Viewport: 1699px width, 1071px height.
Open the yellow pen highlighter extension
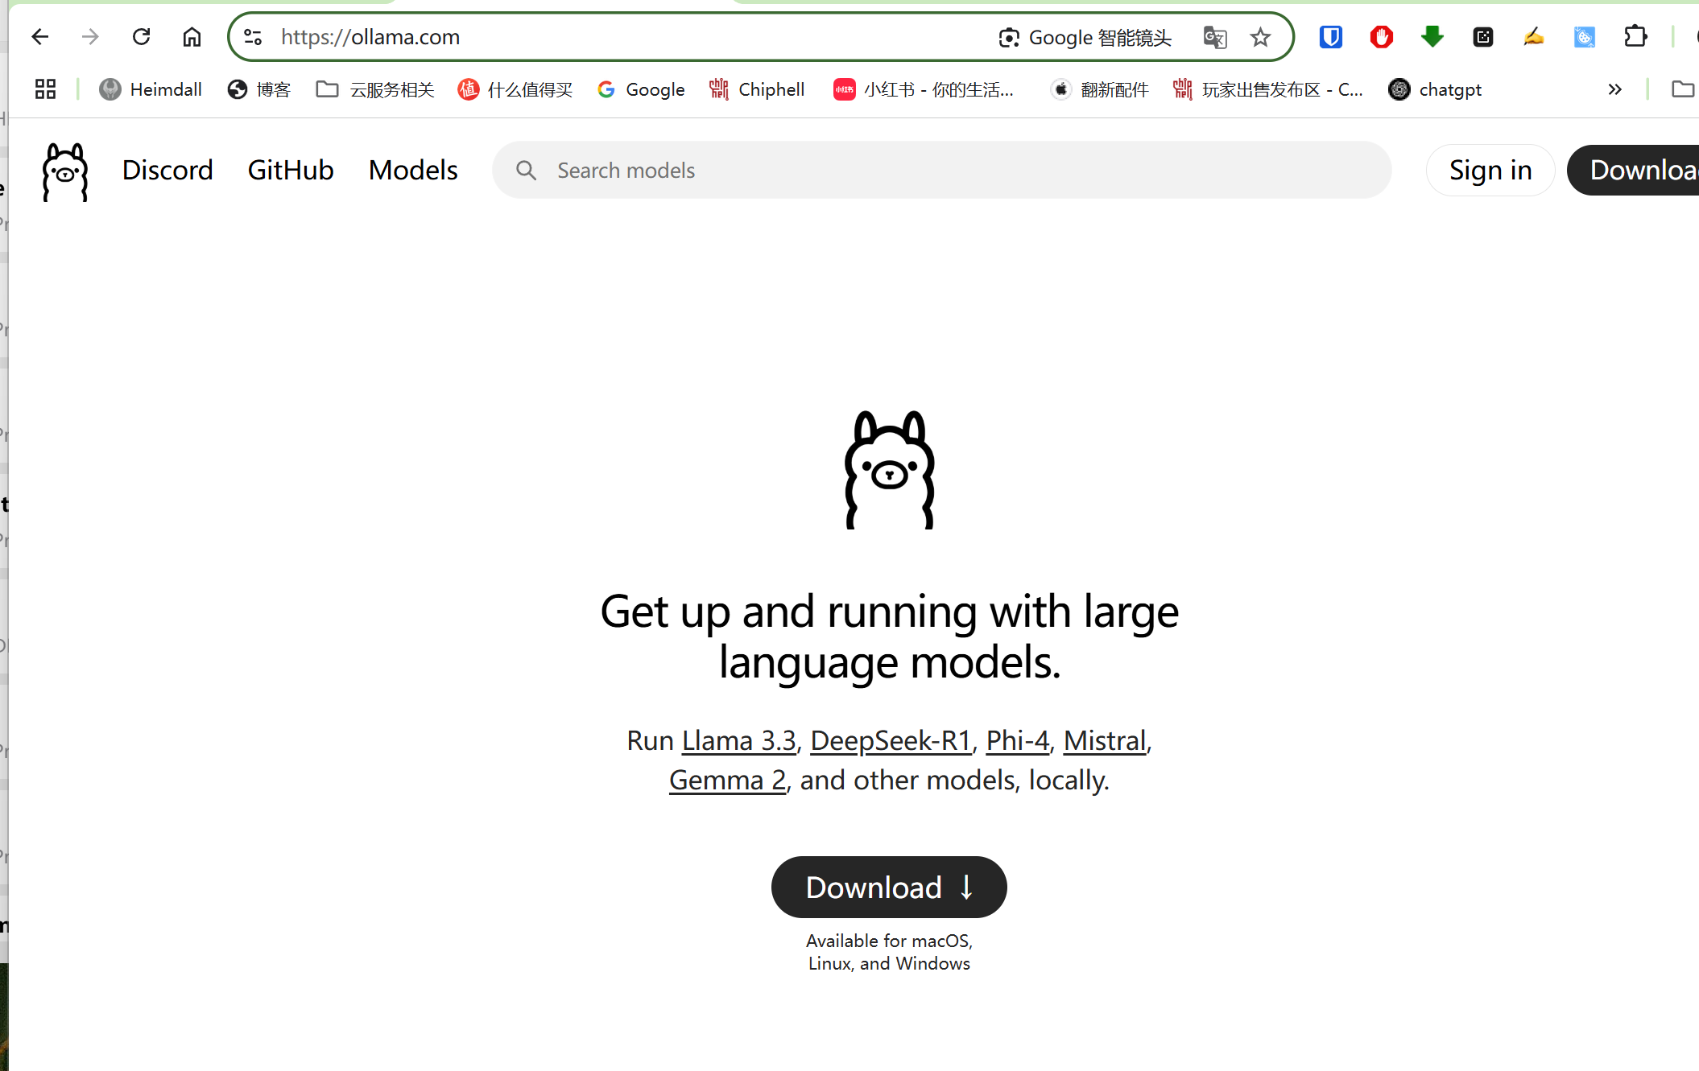point(1534,37)
